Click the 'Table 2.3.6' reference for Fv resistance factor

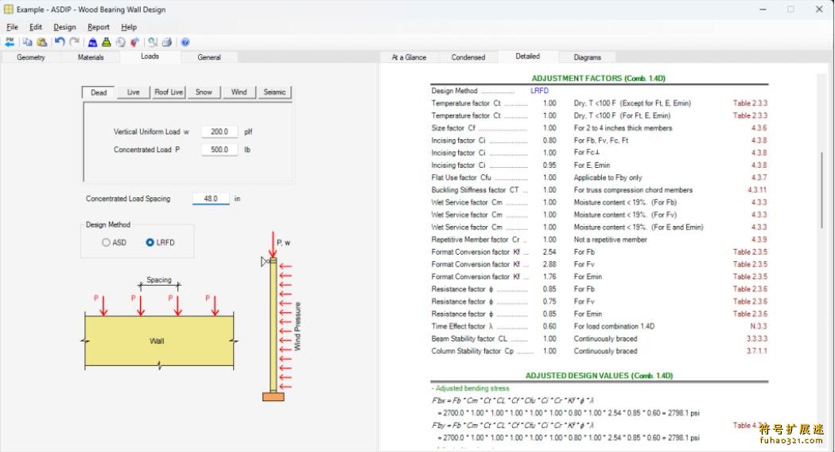tap(750, 302)
